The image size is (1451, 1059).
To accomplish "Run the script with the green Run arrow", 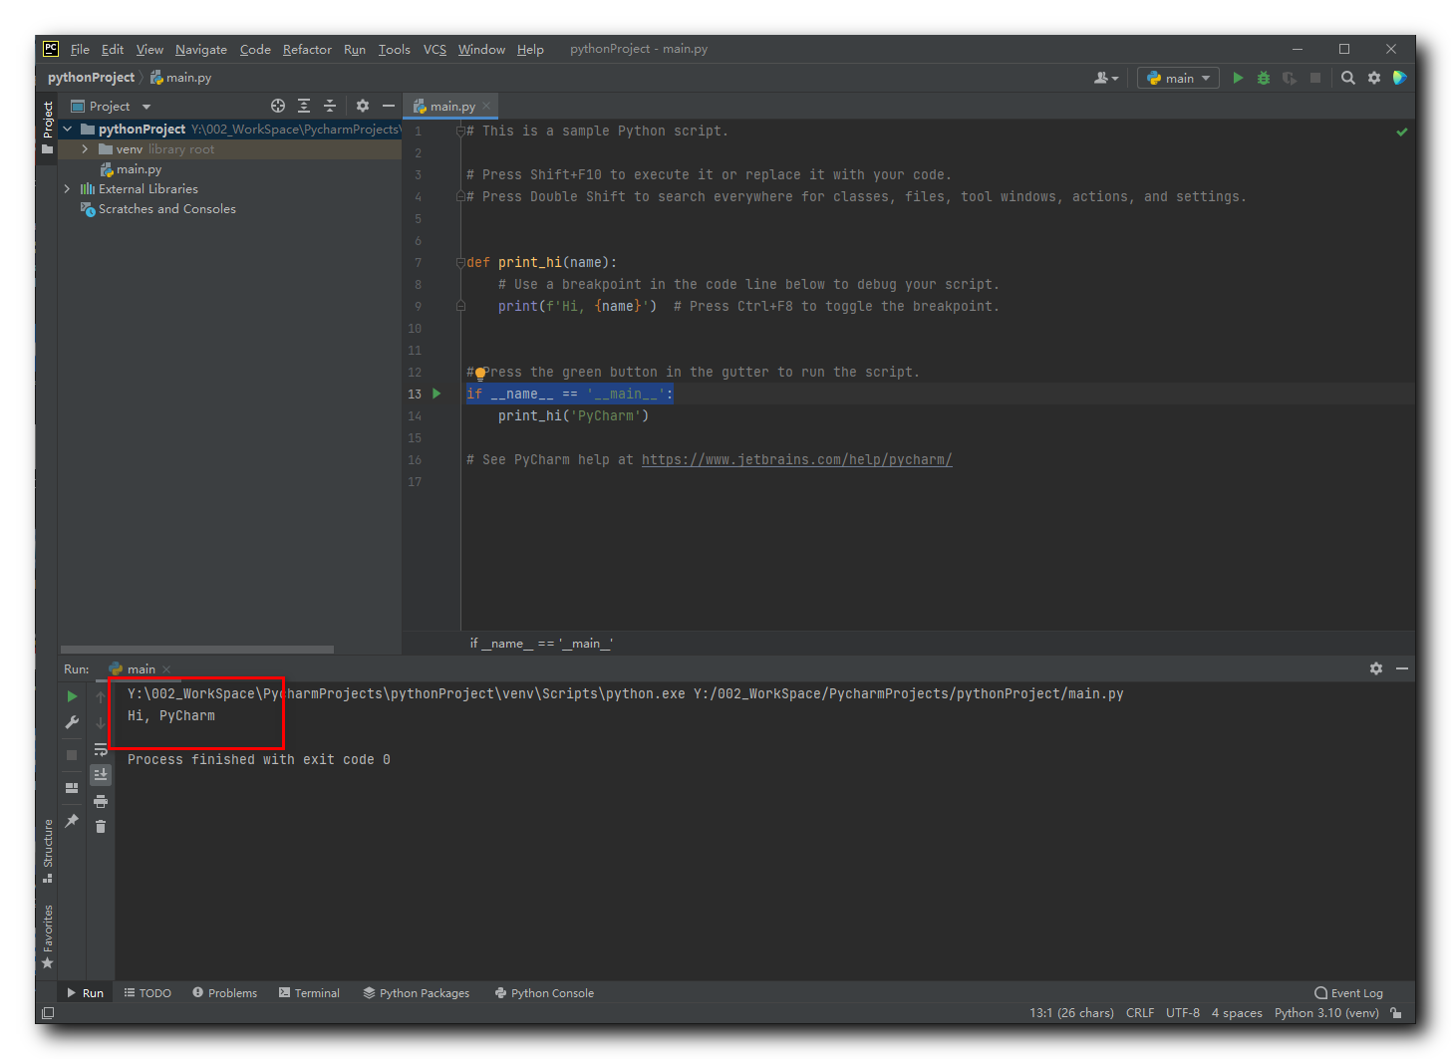I will click(1238, 77).
